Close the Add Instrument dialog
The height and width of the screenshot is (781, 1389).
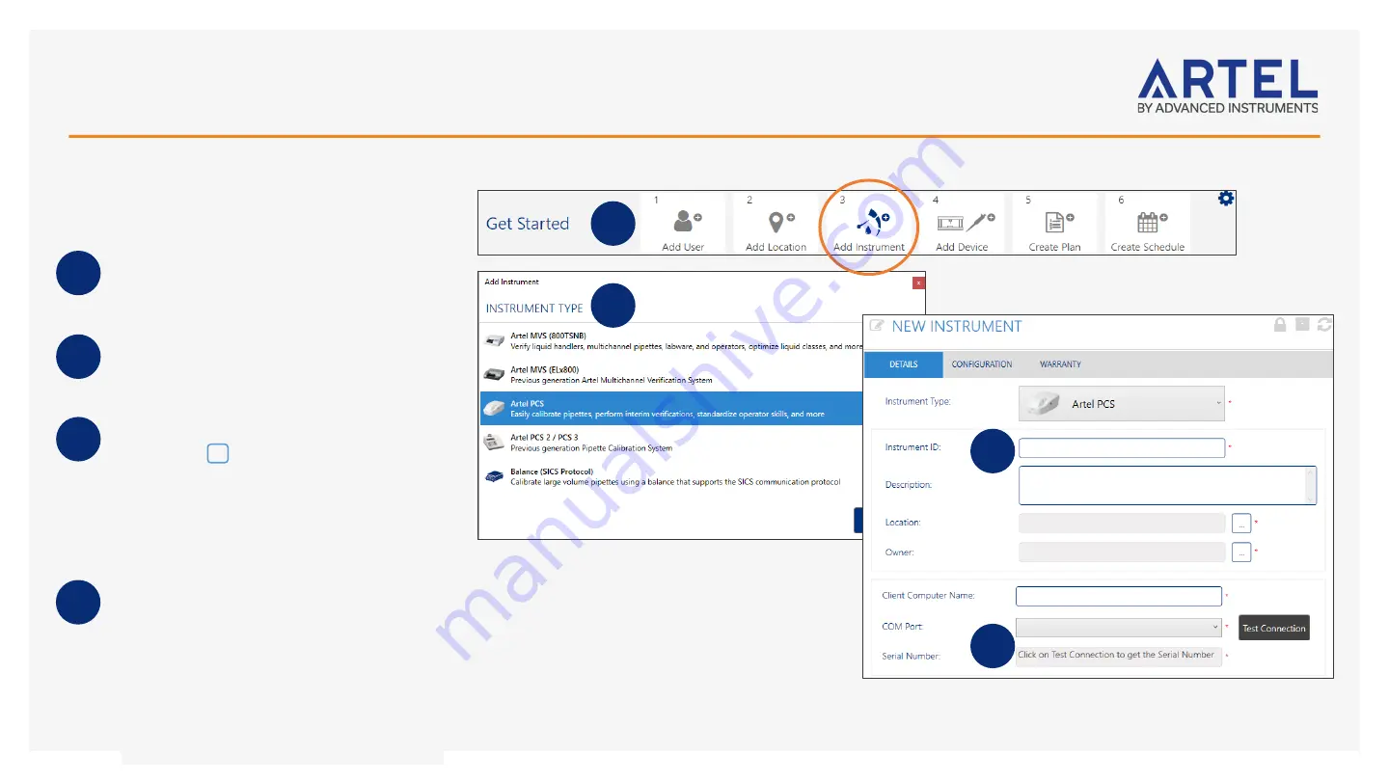(918, 283)
